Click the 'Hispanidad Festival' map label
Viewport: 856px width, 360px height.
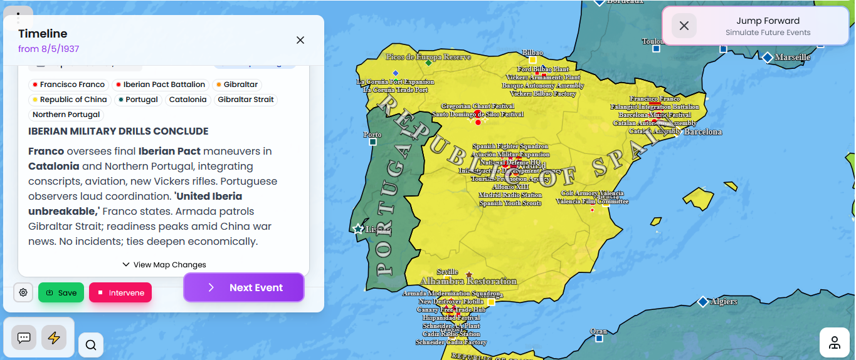pos(452,318)
